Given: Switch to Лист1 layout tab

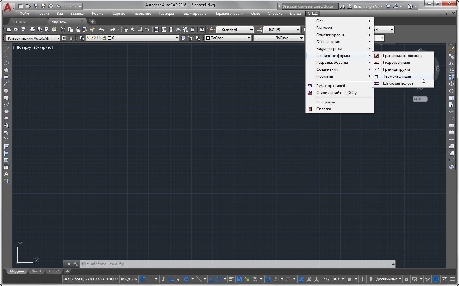Looking at the screenshot, I should [36, 271].
